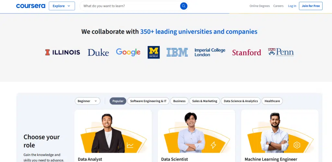
Task: Select the Penn university logo
Action: [281, 52]
